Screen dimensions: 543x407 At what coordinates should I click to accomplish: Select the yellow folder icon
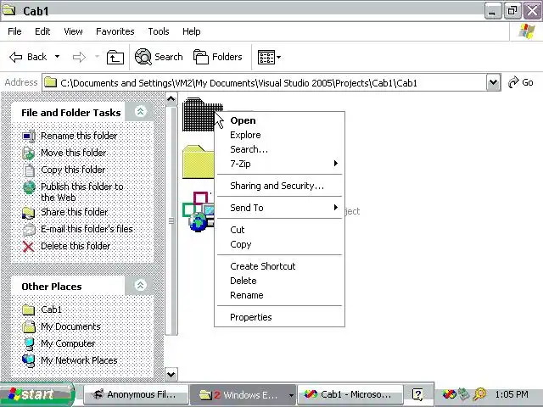198,162
